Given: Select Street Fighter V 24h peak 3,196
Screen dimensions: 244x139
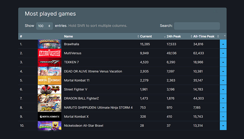Looking at the screenshot, I should pyautogui.click(x=170, y=89).
